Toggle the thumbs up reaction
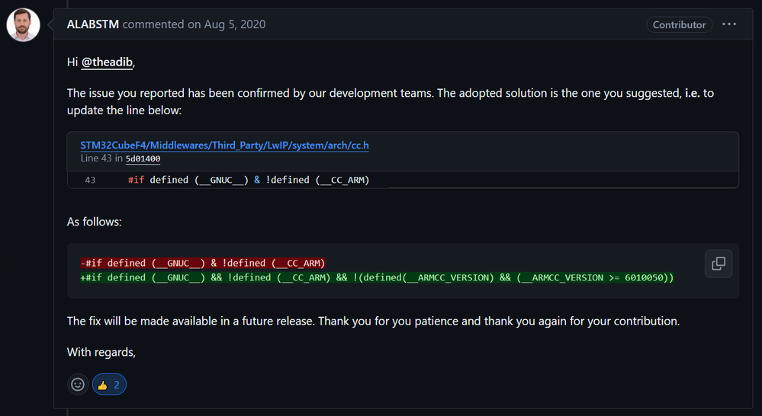The width and height of the screenshot is (762, 416). tap(109, 385)
